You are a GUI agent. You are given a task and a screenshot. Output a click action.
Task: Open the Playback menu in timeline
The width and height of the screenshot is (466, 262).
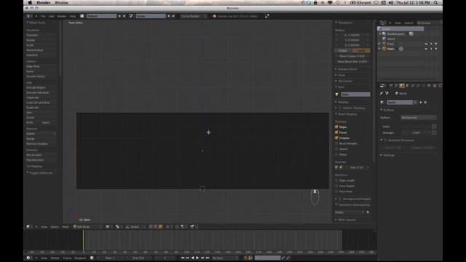[x=80, y=258]
